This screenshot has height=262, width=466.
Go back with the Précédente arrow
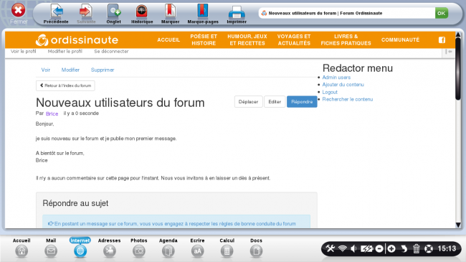click(x=56, y=11)
